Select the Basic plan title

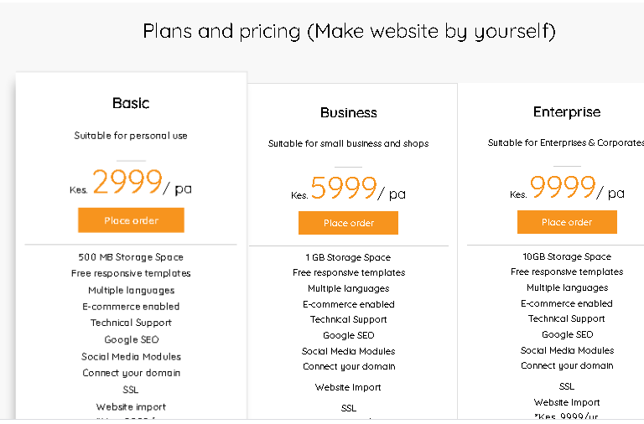tap(131, 103)
